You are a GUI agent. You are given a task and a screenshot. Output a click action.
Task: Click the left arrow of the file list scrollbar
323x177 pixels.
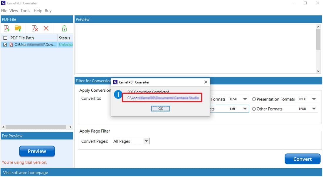3,127
